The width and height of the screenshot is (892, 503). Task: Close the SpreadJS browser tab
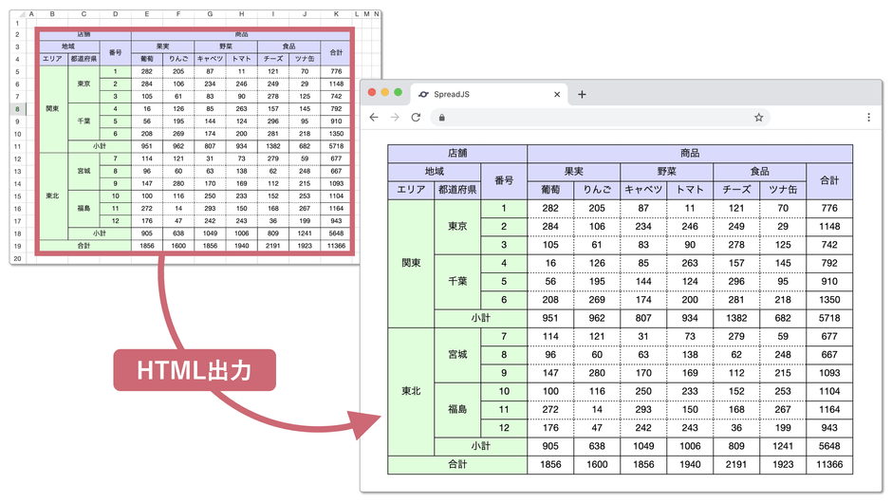pos(557,94)
